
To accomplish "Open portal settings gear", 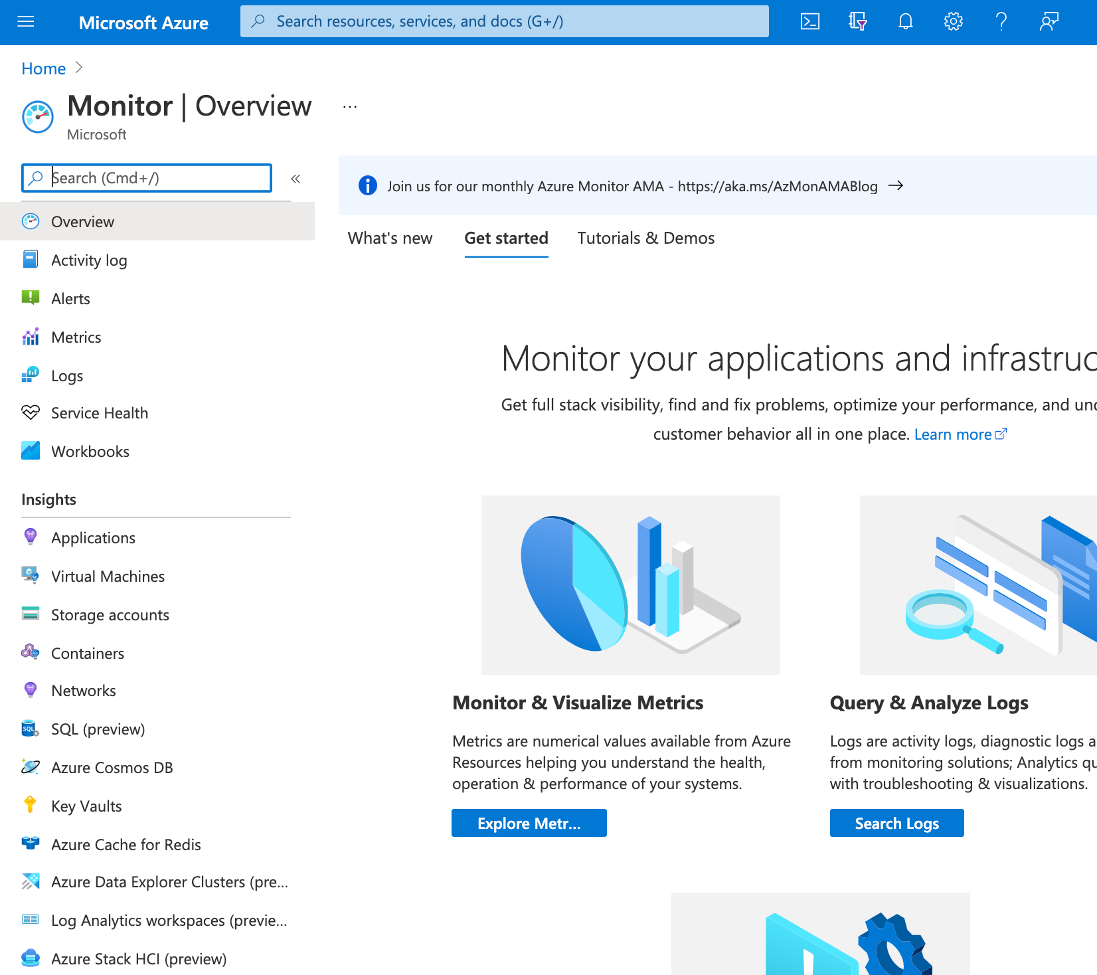I will pos(954,22).
